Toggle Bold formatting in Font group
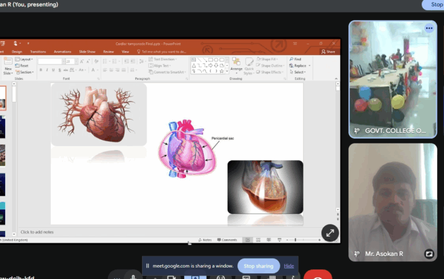 tap(41, 69)
